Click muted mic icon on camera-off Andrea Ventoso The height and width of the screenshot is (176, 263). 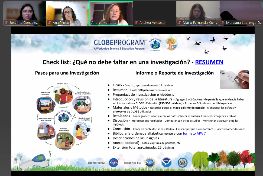[136, 22]
